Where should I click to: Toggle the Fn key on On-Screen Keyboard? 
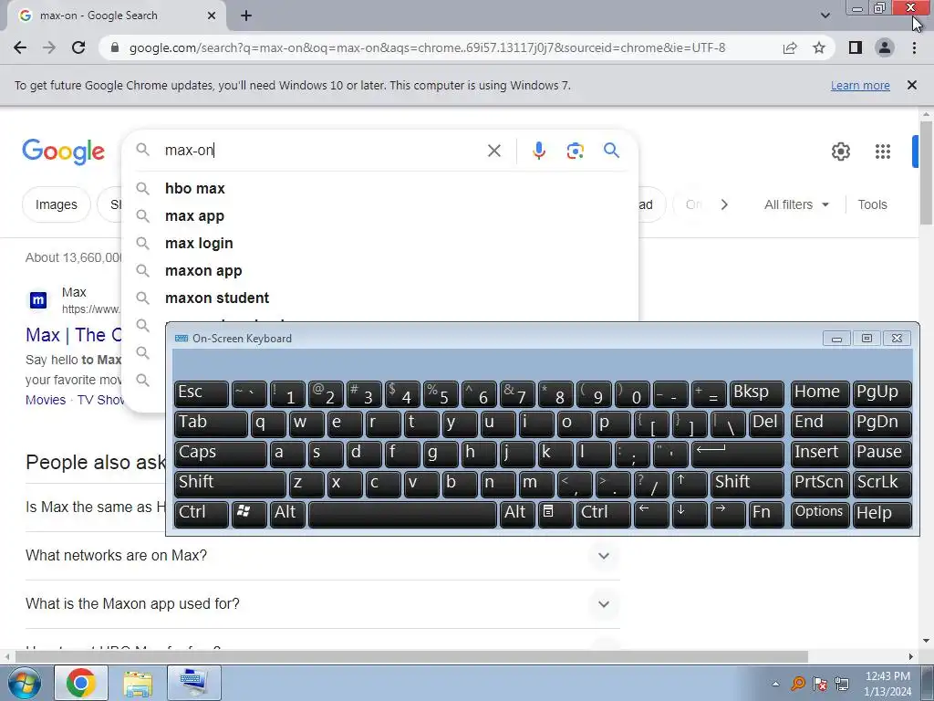tap(766, 514)
